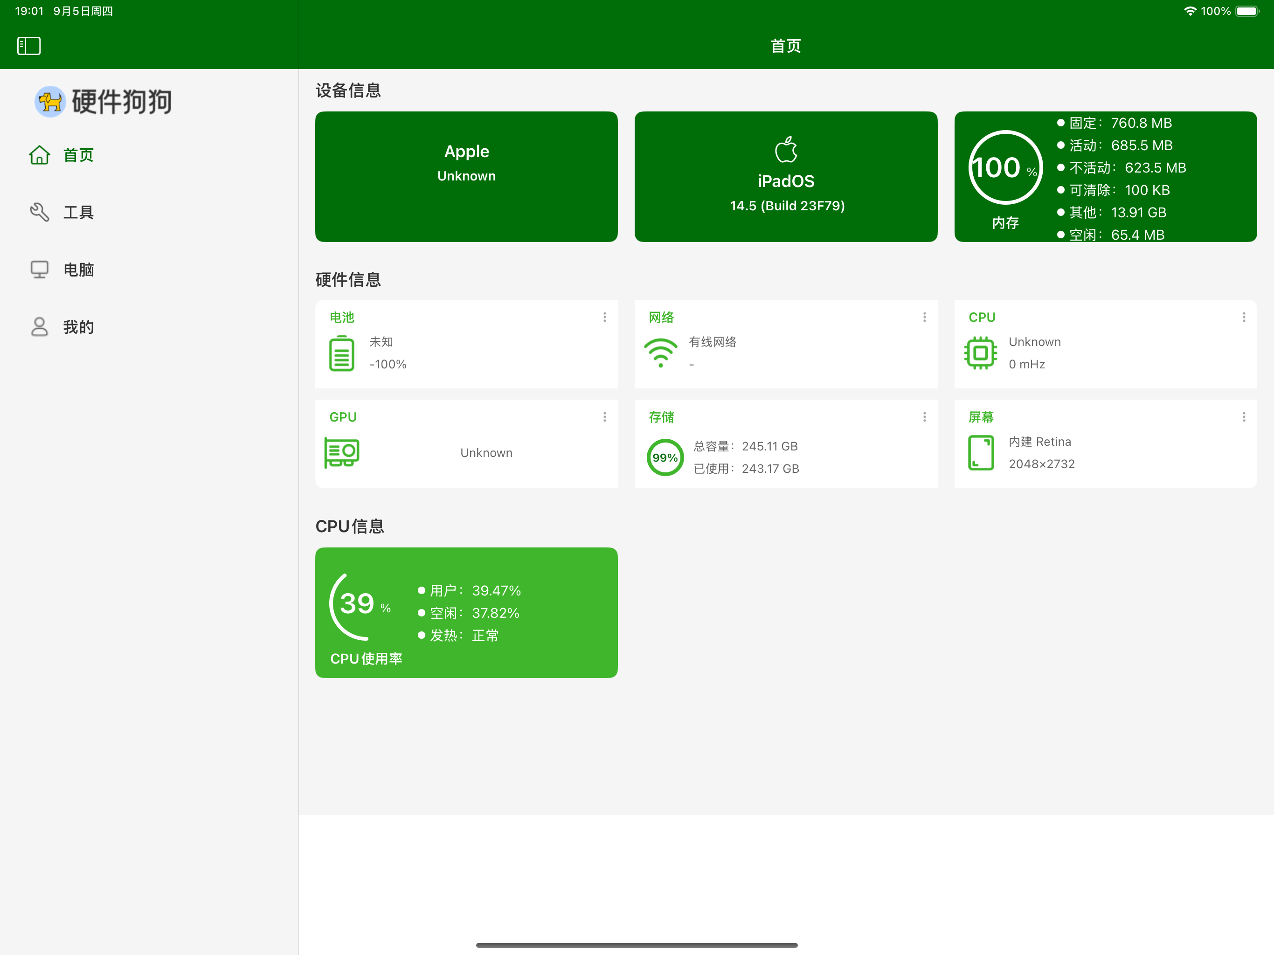Image resolution: width=1274 pixels, height=955 pixels.
Task: Click the graphics card icon in GPU
Action: pyautogui.click(x=341, y=453)
